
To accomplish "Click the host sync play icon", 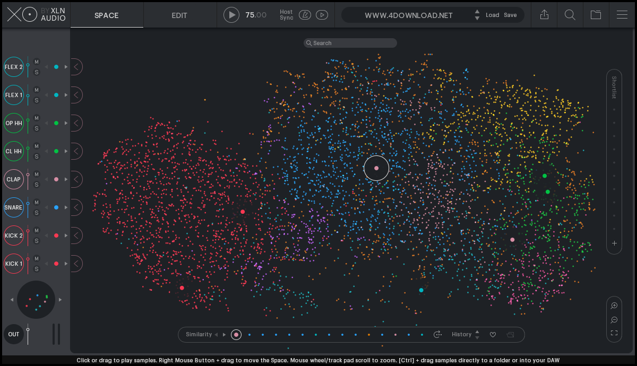I will pyautogui.click(x=322, y=15).
